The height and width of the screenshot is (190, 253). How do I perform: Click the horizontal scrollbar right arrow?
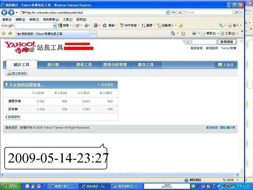tap(237, 174)
